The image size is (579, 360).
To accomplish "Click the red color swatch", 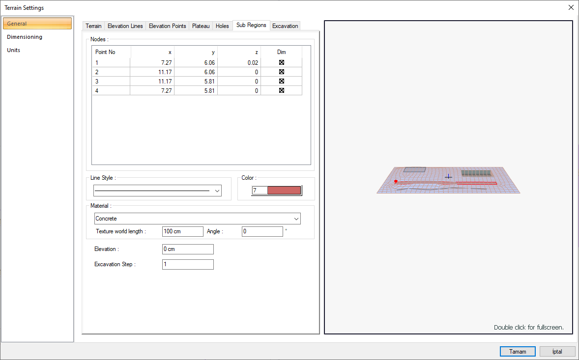I will point(284,191).
